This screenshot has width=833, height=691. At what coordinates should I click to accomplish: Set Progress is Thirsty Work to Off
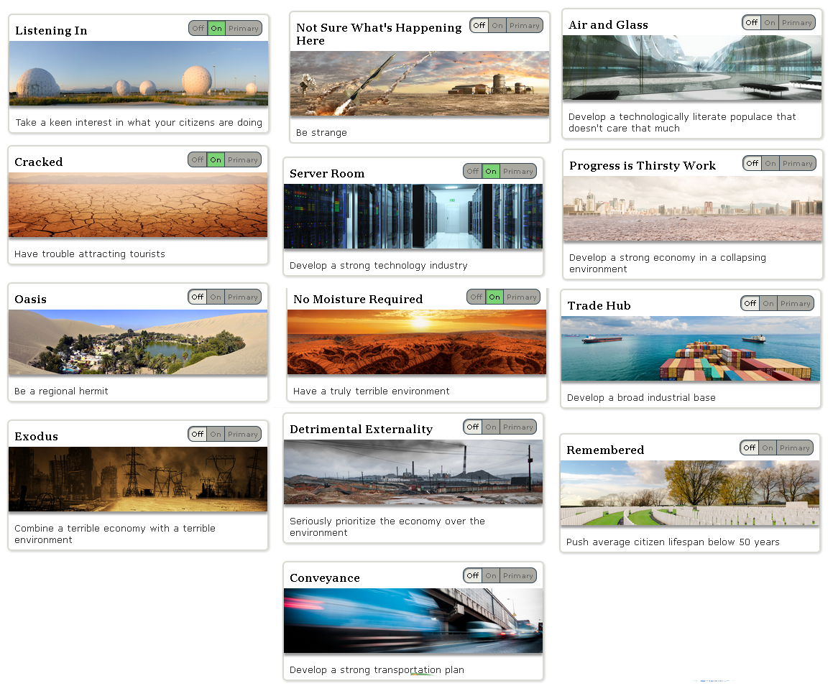point(753,163)
